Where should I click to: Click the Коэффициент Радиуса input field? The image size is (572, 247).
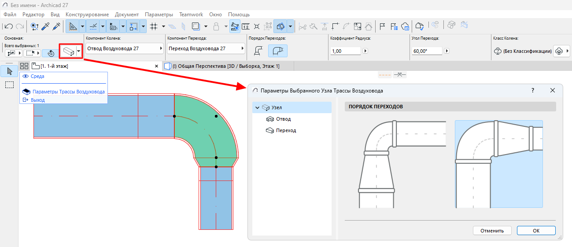(x=345, y=51)
